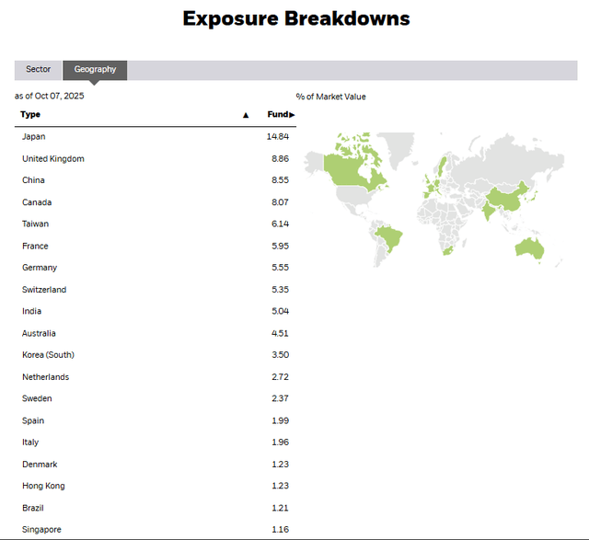Click the Type column header
This screenshot has width=589, height=540.
30,115
